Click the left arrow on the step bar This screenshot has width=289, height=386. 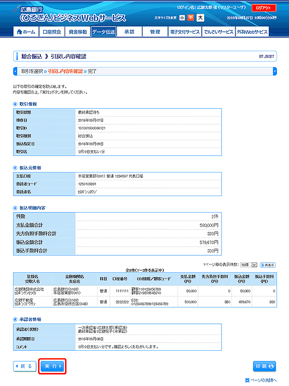coord(15,71)
